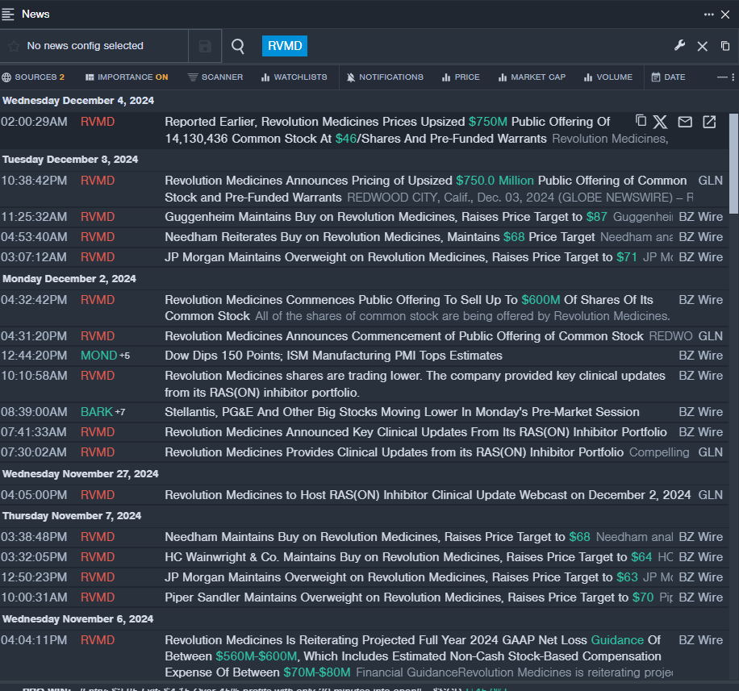Clear the RVMD search with X icon

coord(702,46)
